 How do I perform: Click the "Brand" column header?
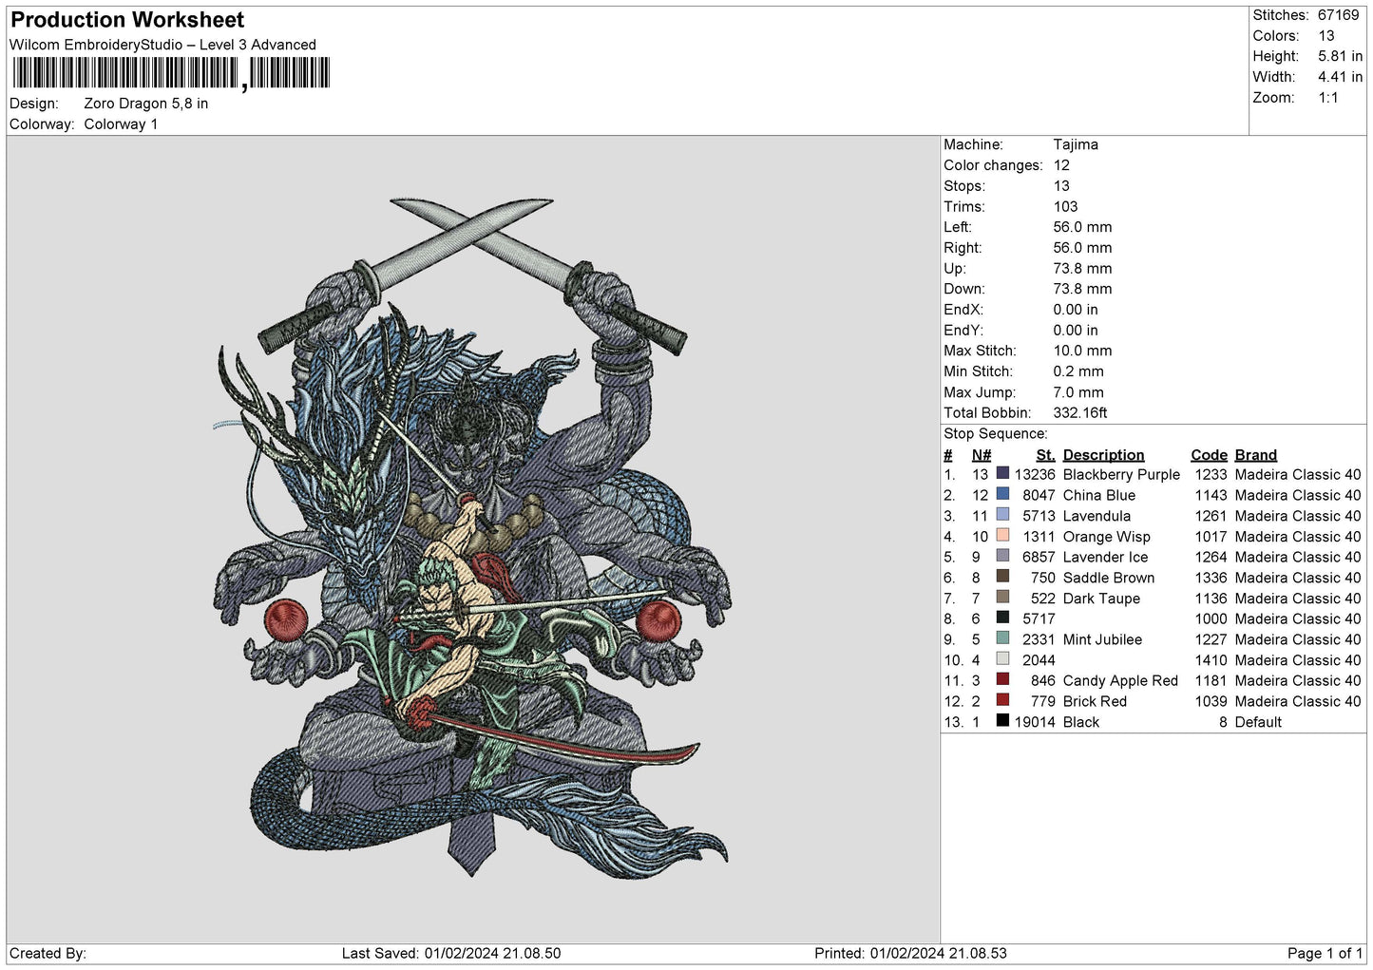tap(1256, 455)
